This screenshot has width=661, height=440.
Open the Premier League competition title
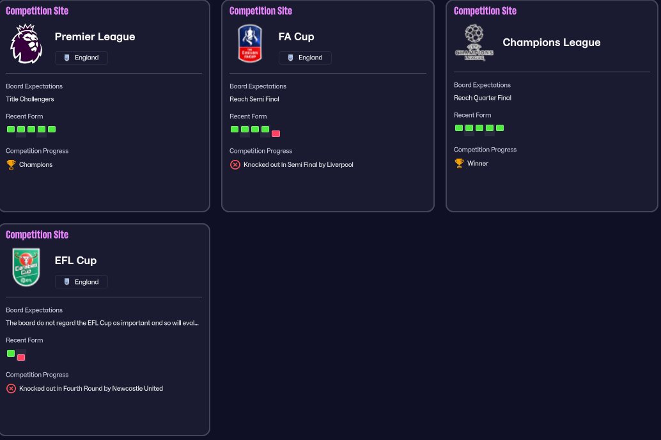(95, 36)
